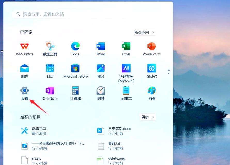This screenshot has width=230, height=165.
Task: Open MyASUS (华硕管家) app
Action: [x=126, y=73]
